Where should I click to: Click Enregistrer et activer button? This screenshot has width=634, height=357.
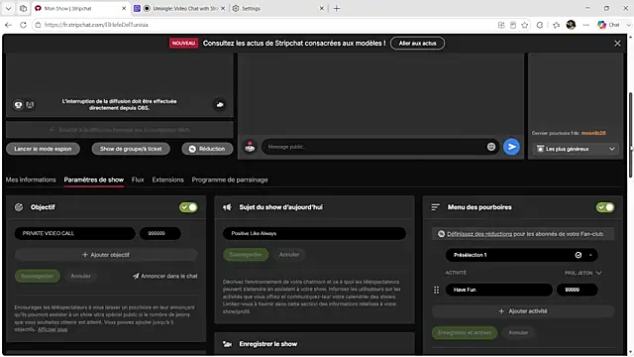tap(465, 333)
